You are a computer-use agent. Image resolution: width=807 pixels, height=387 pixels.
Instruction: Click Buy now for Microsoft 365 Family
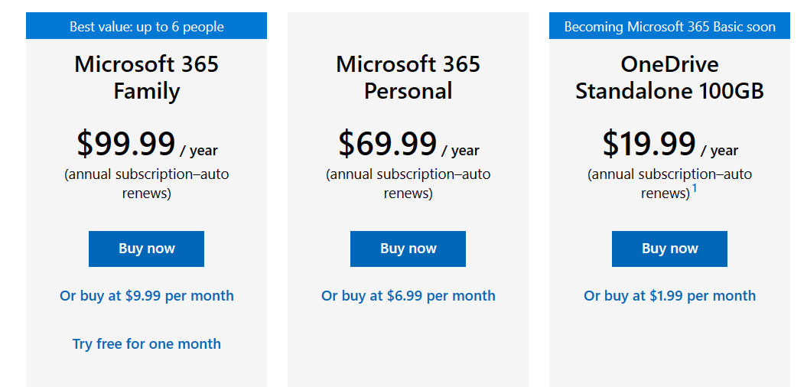tap(146, 249)
